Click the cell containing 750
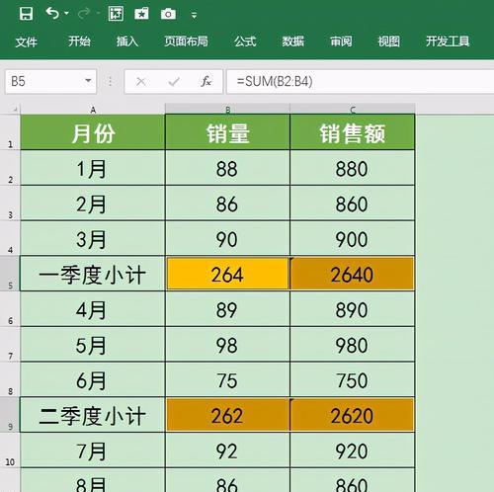Viewport: 494px width, 492px height. coord(353,379)
